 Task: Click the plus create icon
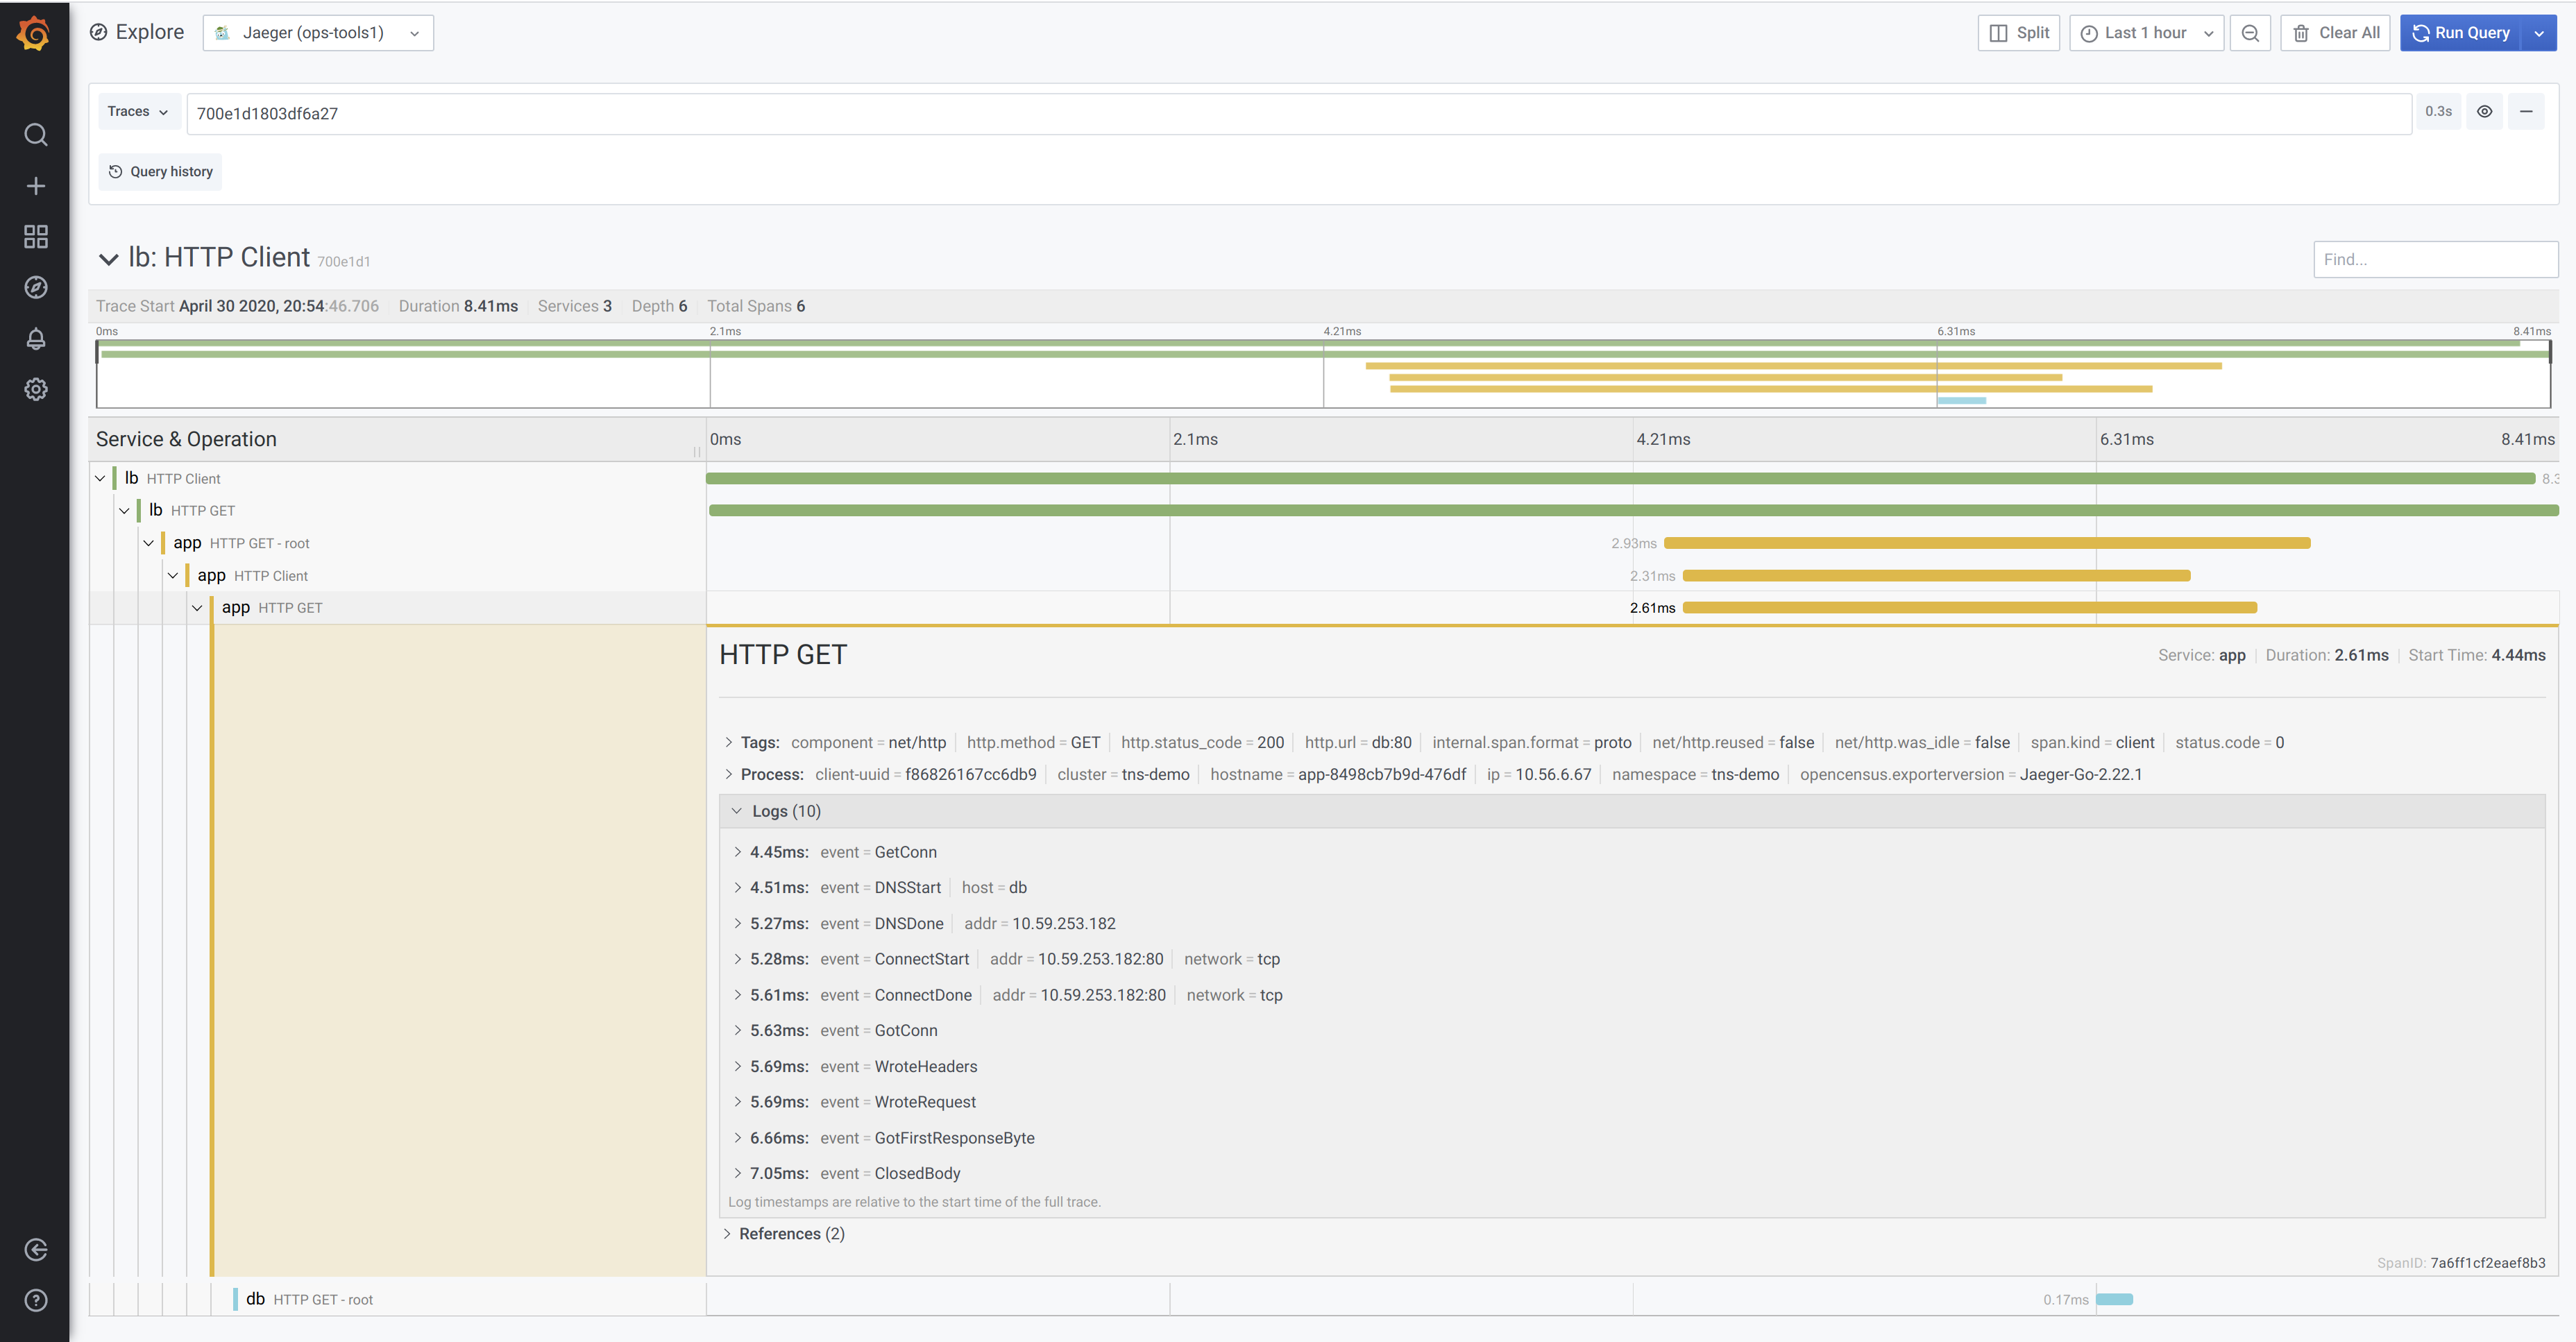[x=36, y=186]
